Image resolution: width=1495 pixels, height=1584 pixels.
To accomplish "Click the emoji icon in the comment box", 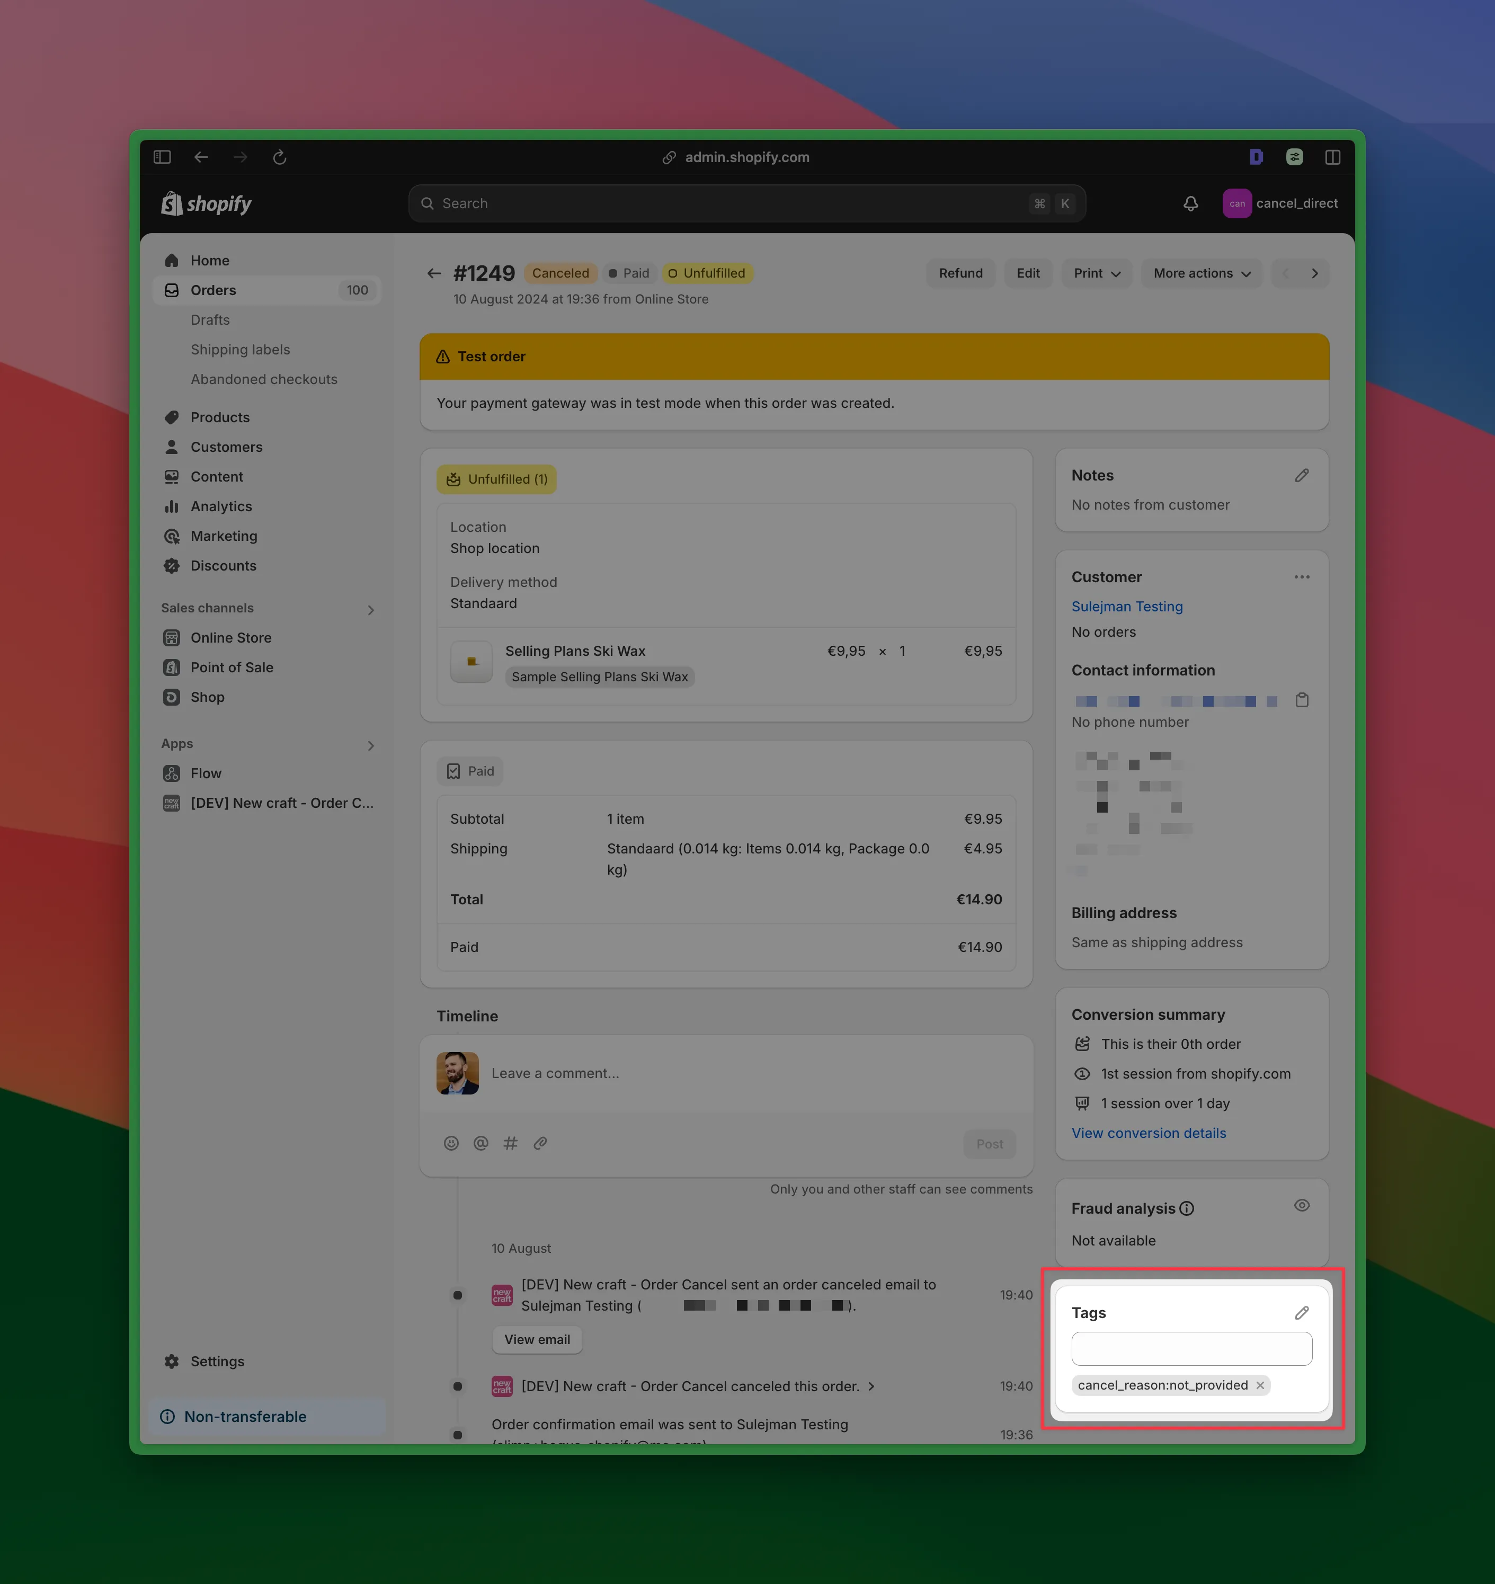I will pos(451,1143).
